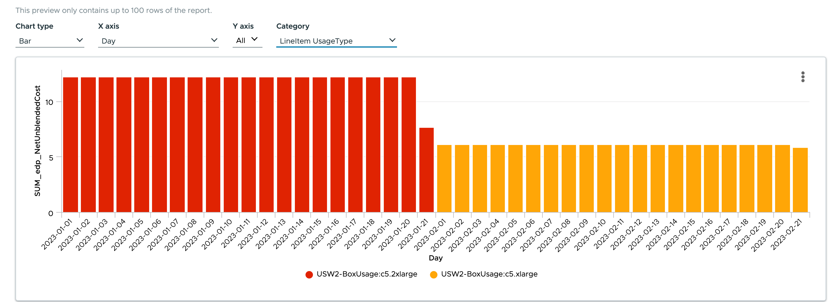The image size is (829, 302).
Task: Click the 'Chart type' field label
Action: pyautogui.click(x=34, y=26)
